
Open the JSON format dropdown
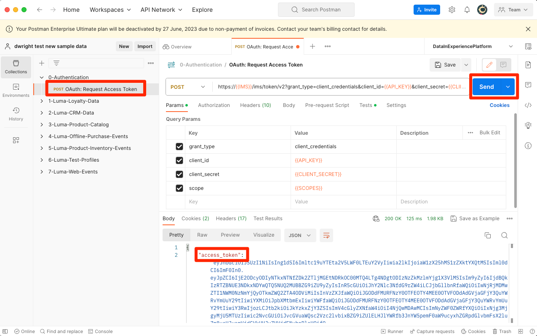[300, 235]
